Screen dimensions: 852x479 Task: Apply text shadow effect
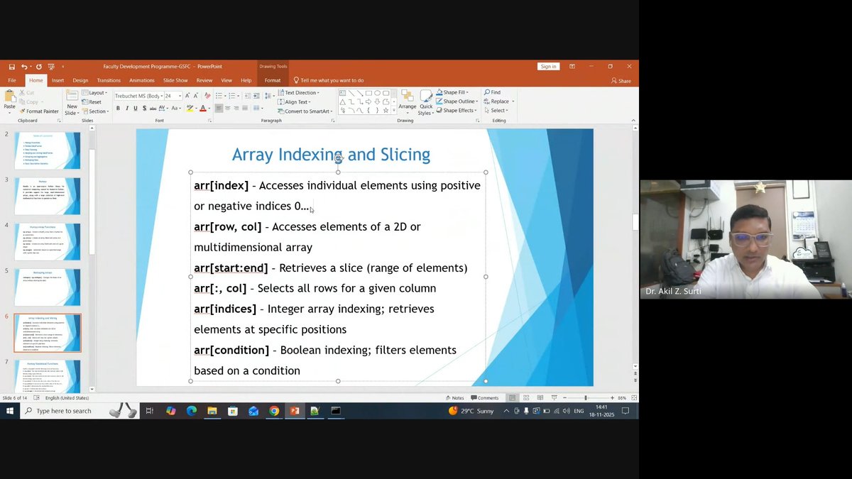pos(144,109)
